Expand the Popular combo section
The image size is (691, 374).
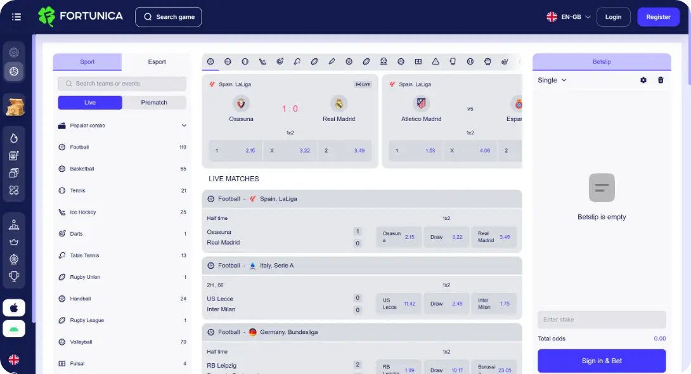[x=122, y=126]
